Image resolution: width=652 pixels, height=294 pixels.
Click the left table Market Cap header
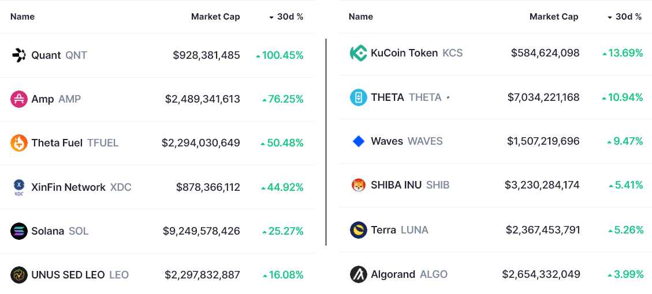click(x=215, y=17)
